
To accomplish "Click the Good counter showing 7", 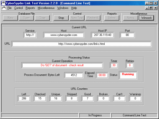I will pos(88,99).
